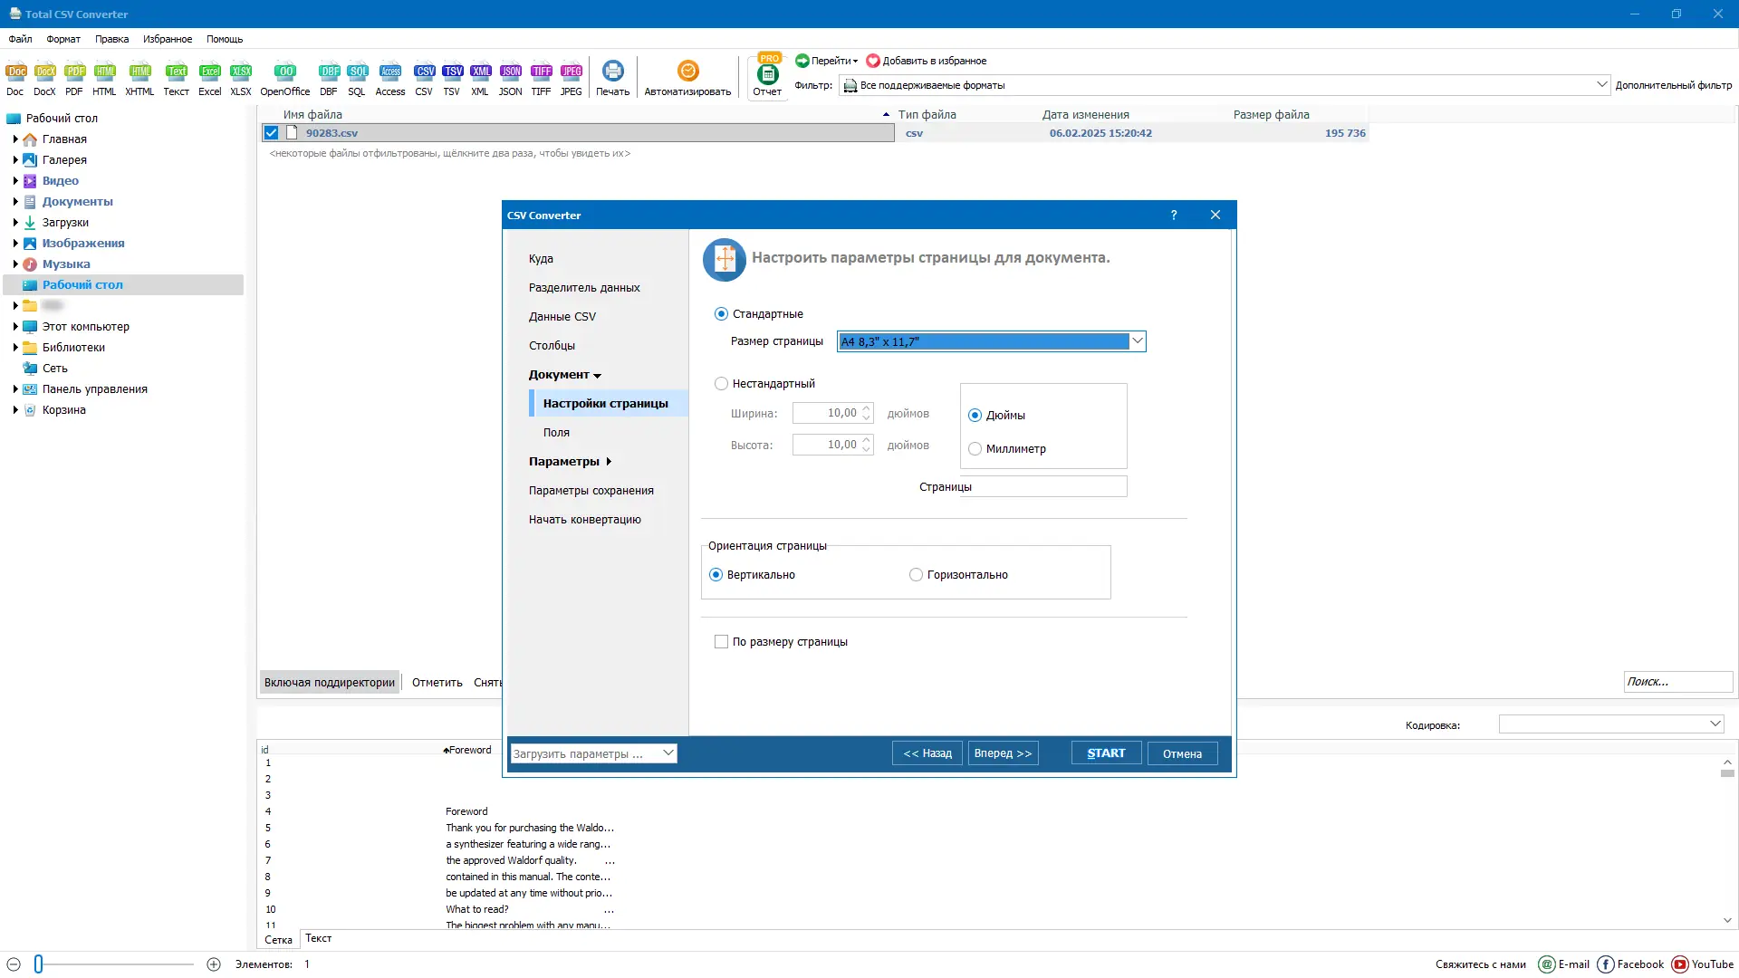Choose the JSON conversion icon
The height and width of the screenshot is (978, 1739).
pos(510,78)
